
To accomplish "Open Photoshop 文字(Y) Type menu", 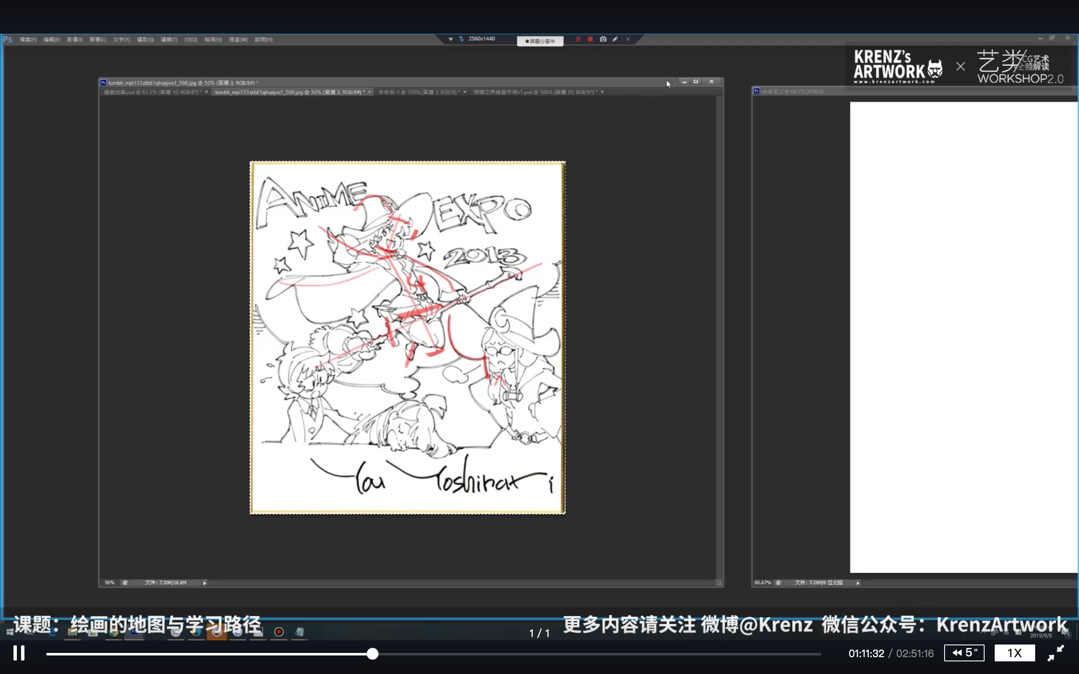I will [121, 40].
